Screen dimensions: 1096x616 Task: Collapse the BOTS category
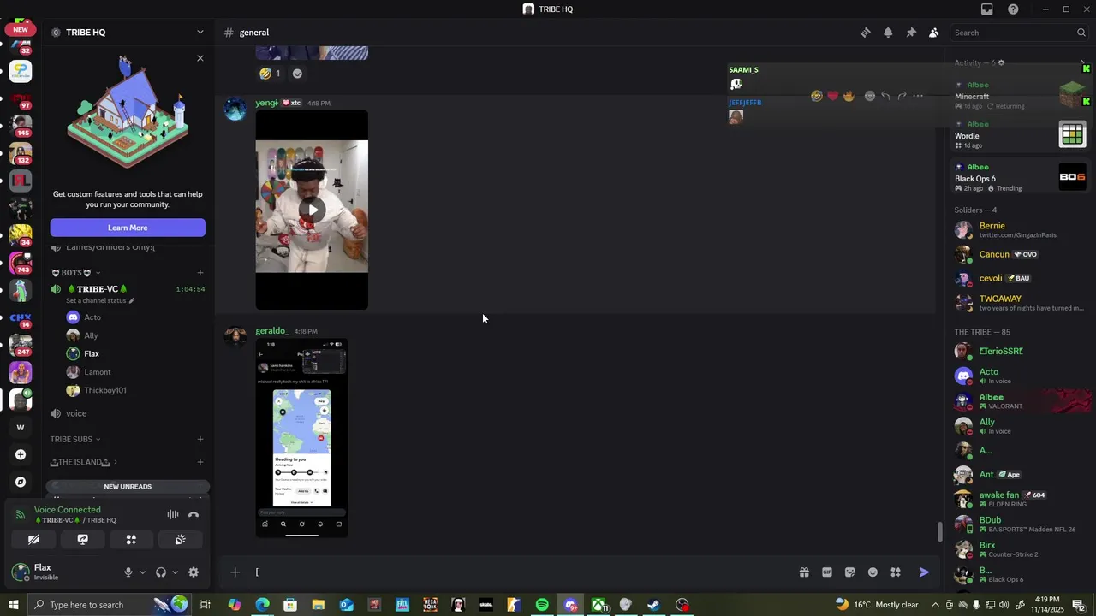pyautogui.click(x=75, y=273)
